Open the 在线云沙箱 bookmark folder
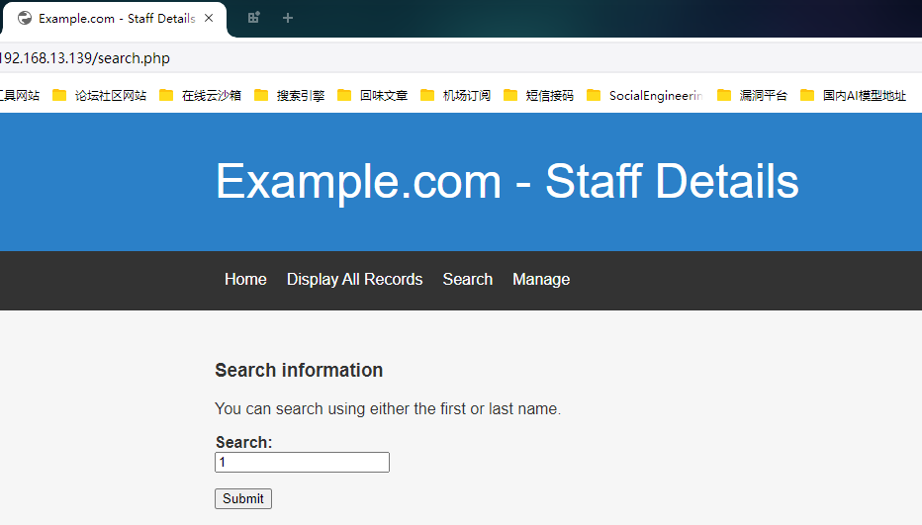The height and width of the screenshot is (525, 922). point(201,95)
